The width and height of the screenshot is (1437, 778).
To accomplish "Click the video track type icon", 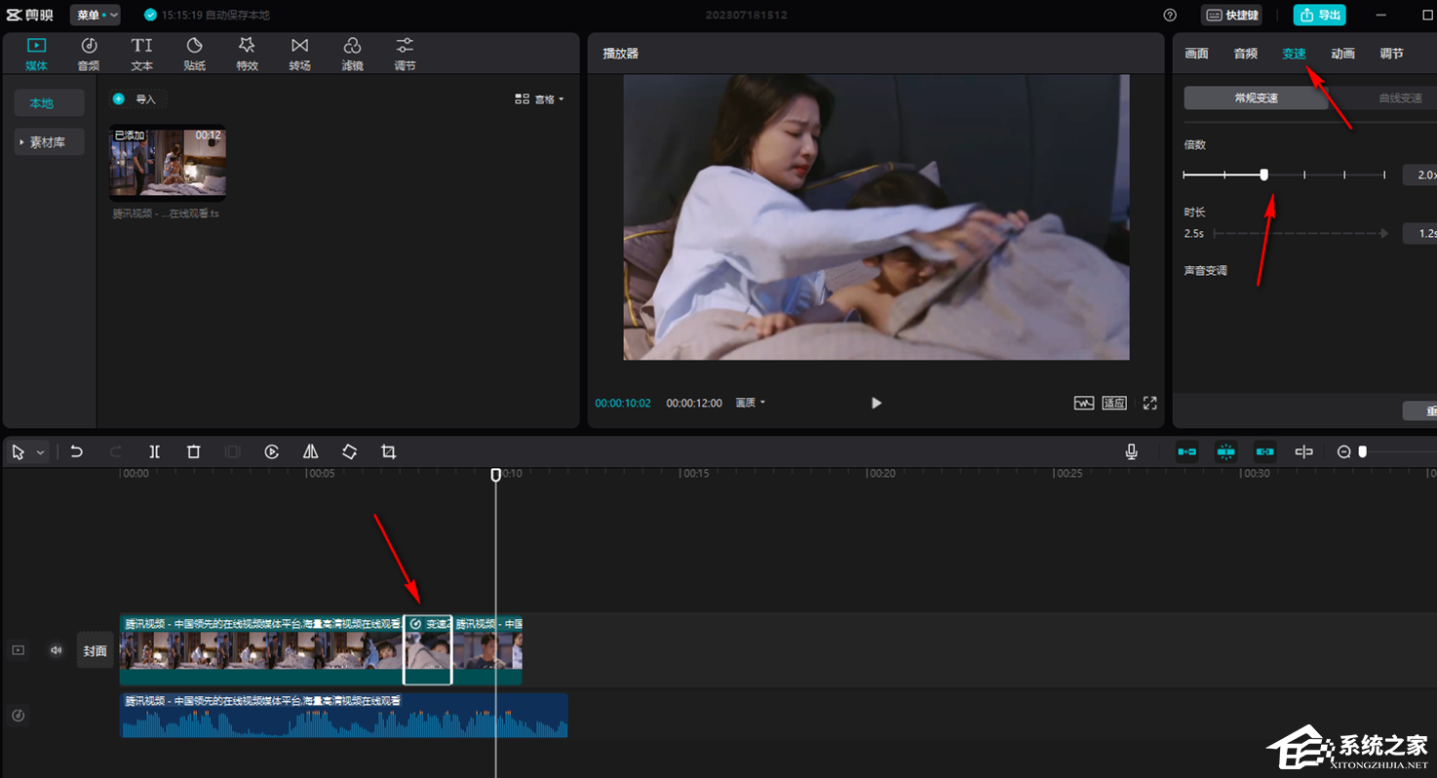I will pyautogui.click(x=18, y=649).
